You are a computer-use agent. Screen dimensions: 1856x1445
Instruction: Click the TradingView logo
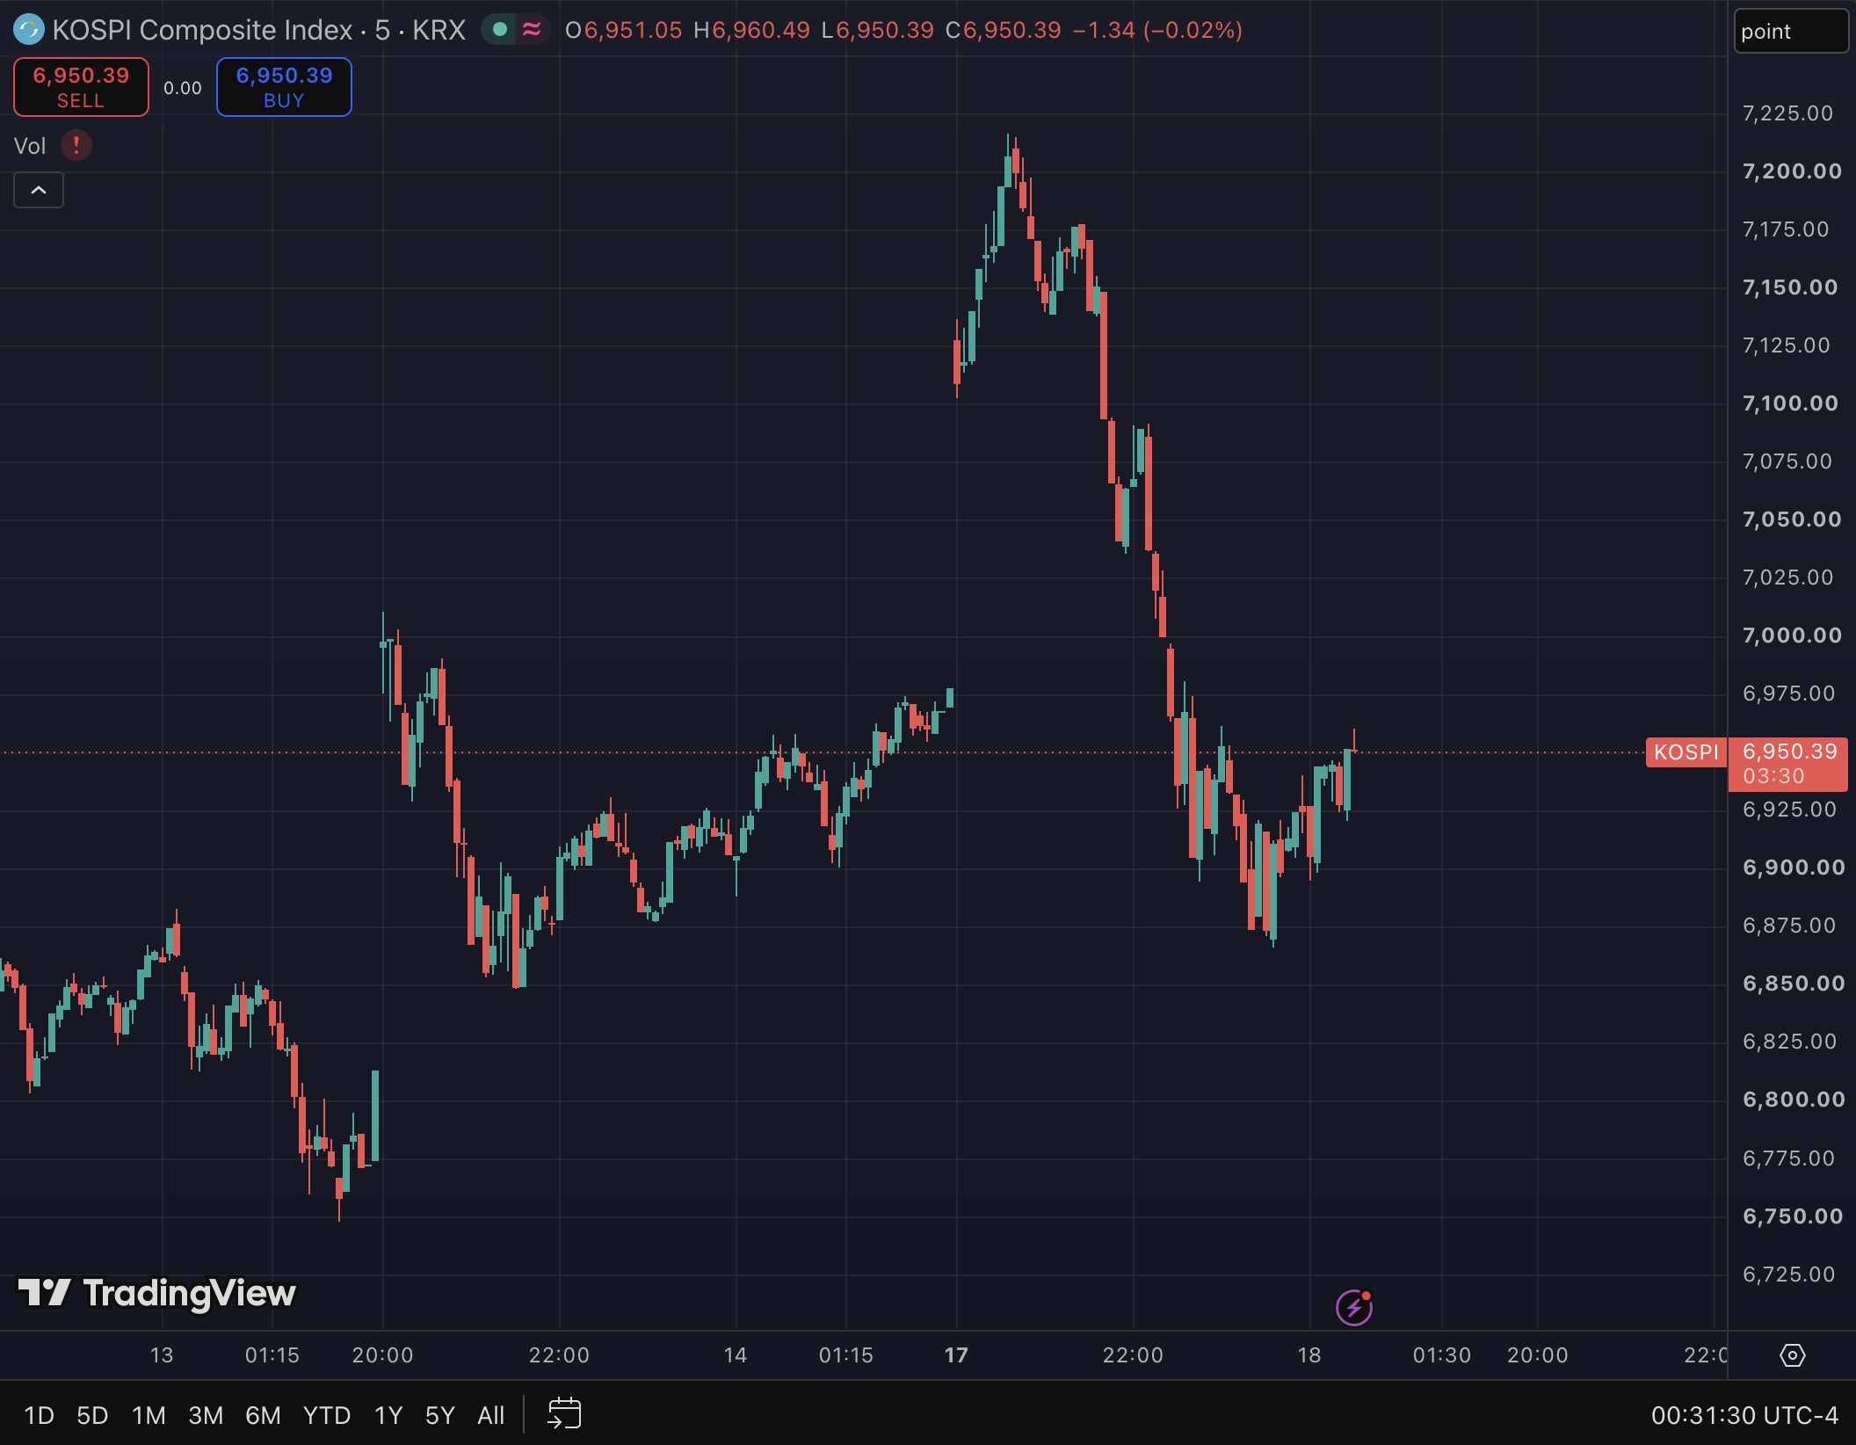pyautogui.click(x=157, y=1293)
